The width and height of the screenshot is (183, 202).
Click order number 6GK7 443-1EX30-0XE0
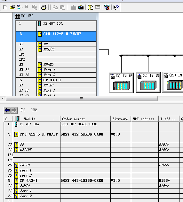point(82,180)
